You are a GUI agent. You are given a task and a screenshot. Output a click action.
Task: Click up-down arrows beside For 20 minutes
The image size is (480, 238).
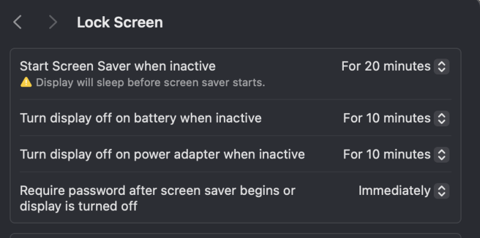click(x=442, y=66)
